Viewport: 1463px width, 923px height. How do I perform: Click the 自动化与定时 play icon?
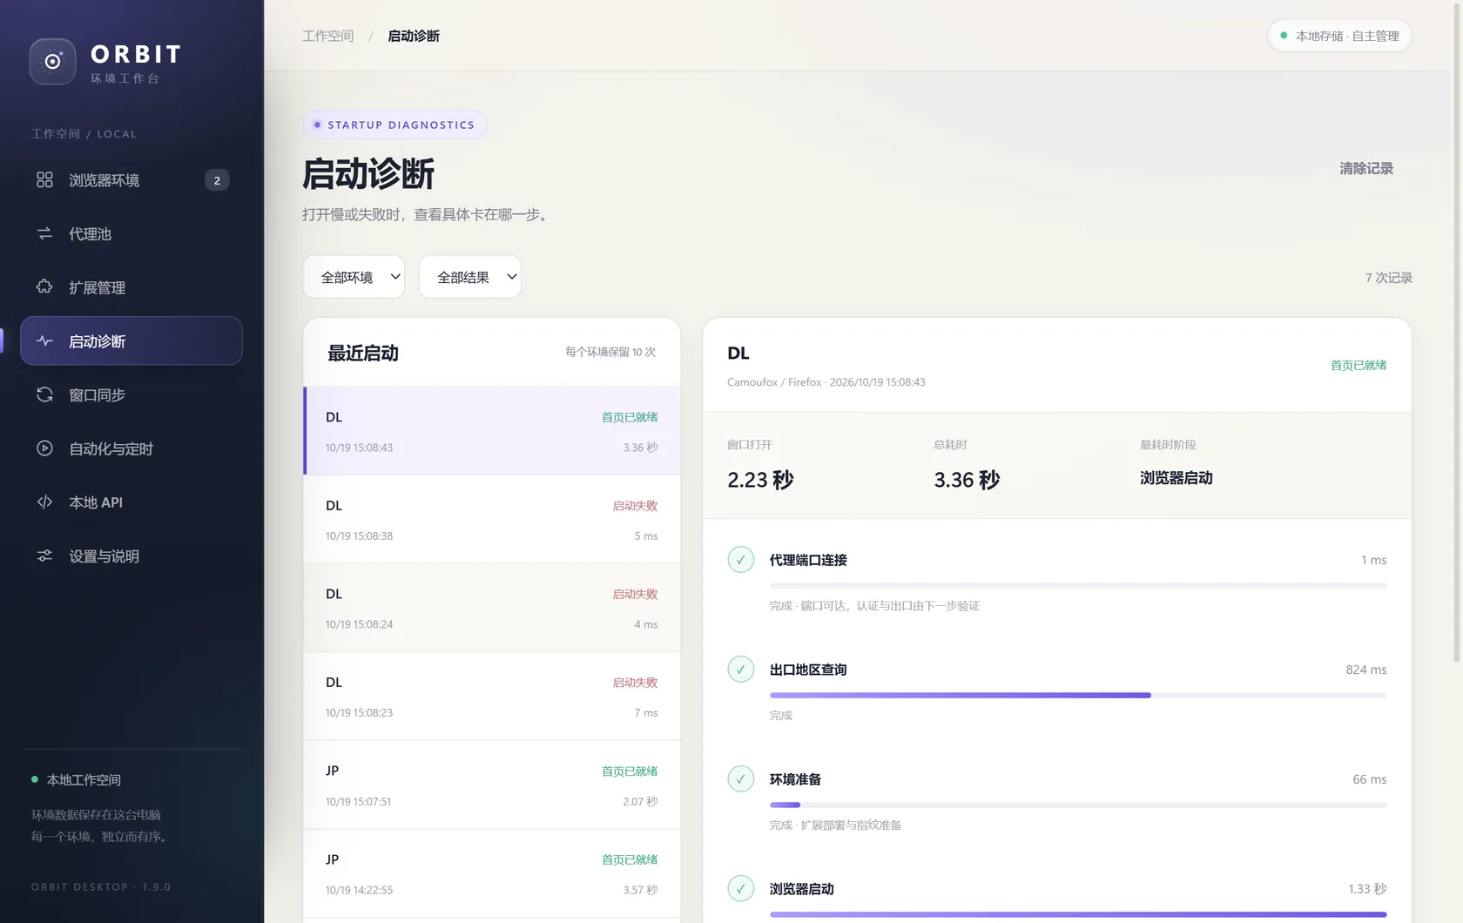[44, 448]
